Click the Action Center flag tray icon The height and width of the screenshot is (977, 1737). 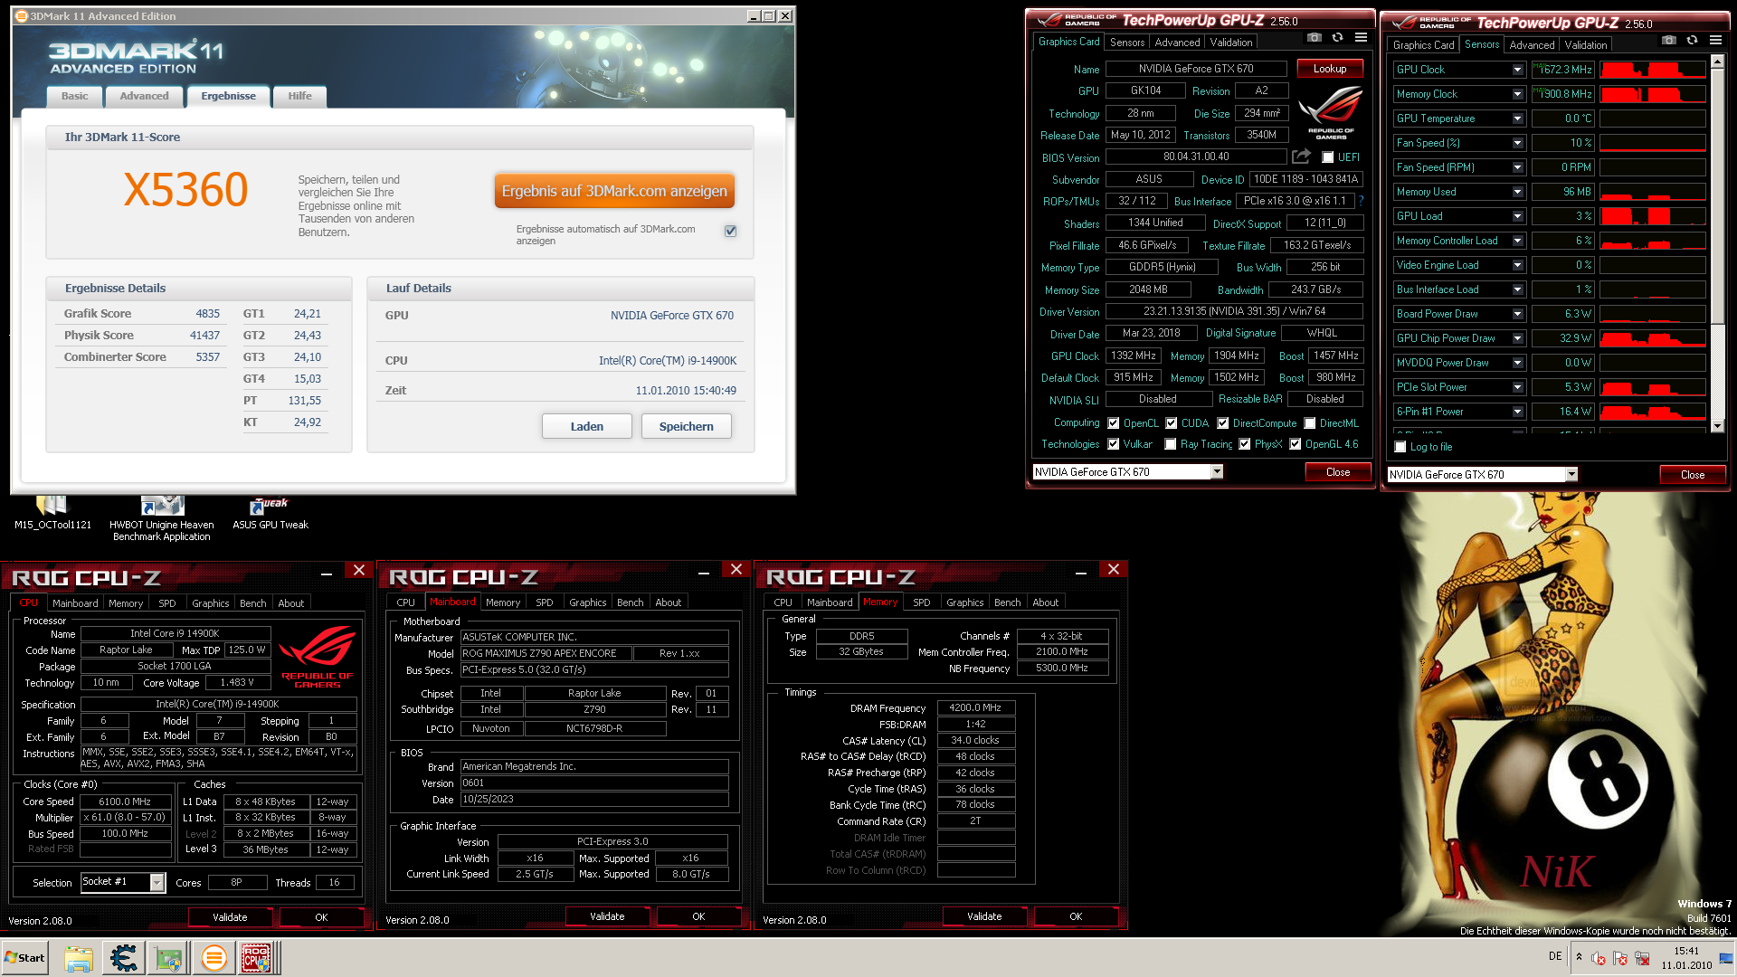click(x=1620, y=958)
